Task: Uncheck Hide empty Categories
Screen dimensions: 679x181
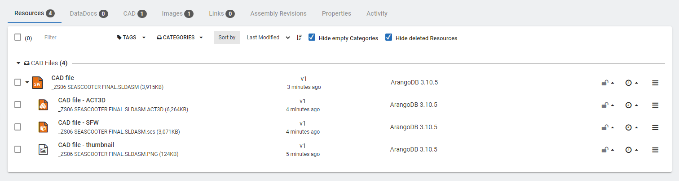Action: [312, 38]
